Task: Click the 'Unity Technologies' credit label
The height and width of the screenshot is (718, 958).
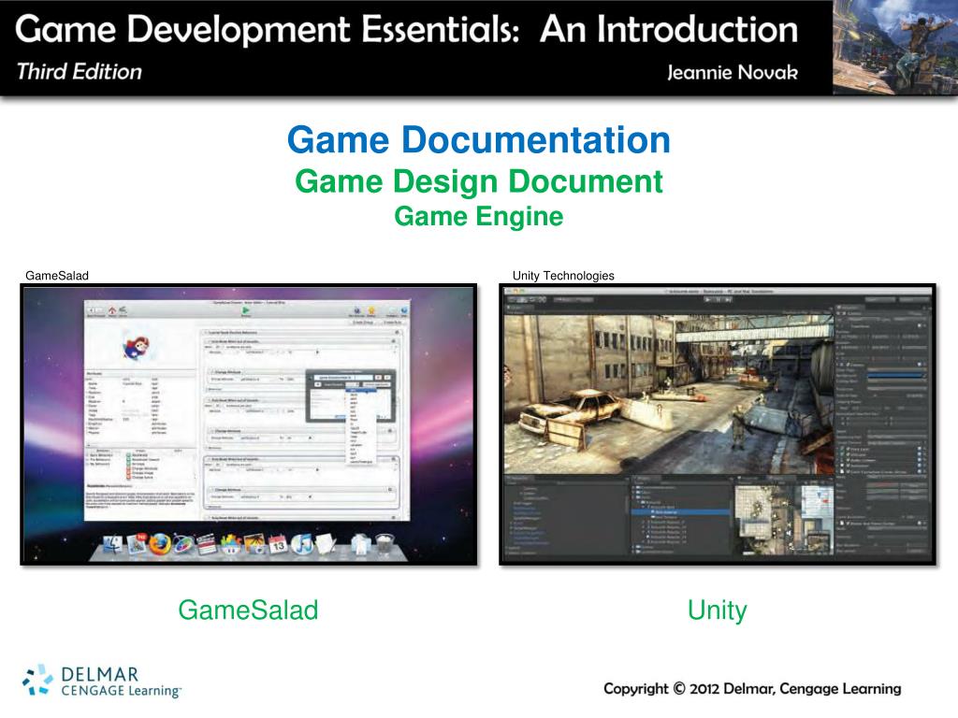Action: [563, 276]
